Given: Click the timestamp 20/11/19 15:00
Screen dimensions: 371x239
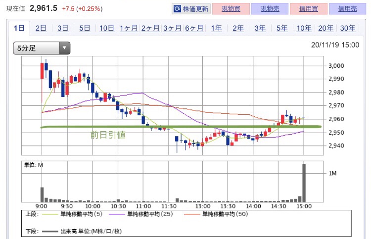Looking at the screenshot, I should (335, 45).
